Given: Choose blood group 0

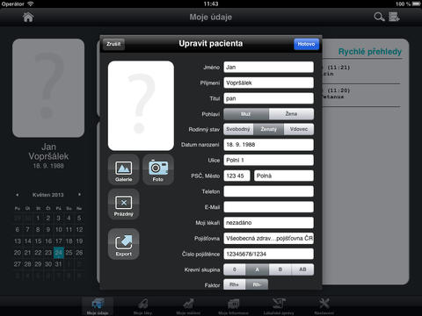Looking at the screenshot, I should pos(235,269).
